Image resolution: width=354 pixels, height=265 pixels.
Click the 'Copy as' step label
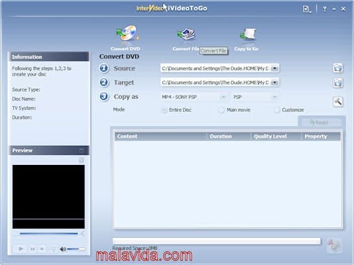pyautogui.click(x=126, y=97)
